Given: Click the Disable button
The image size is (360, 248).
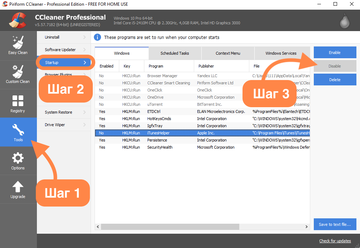Looking at the screenshot, I should point(335,66).
